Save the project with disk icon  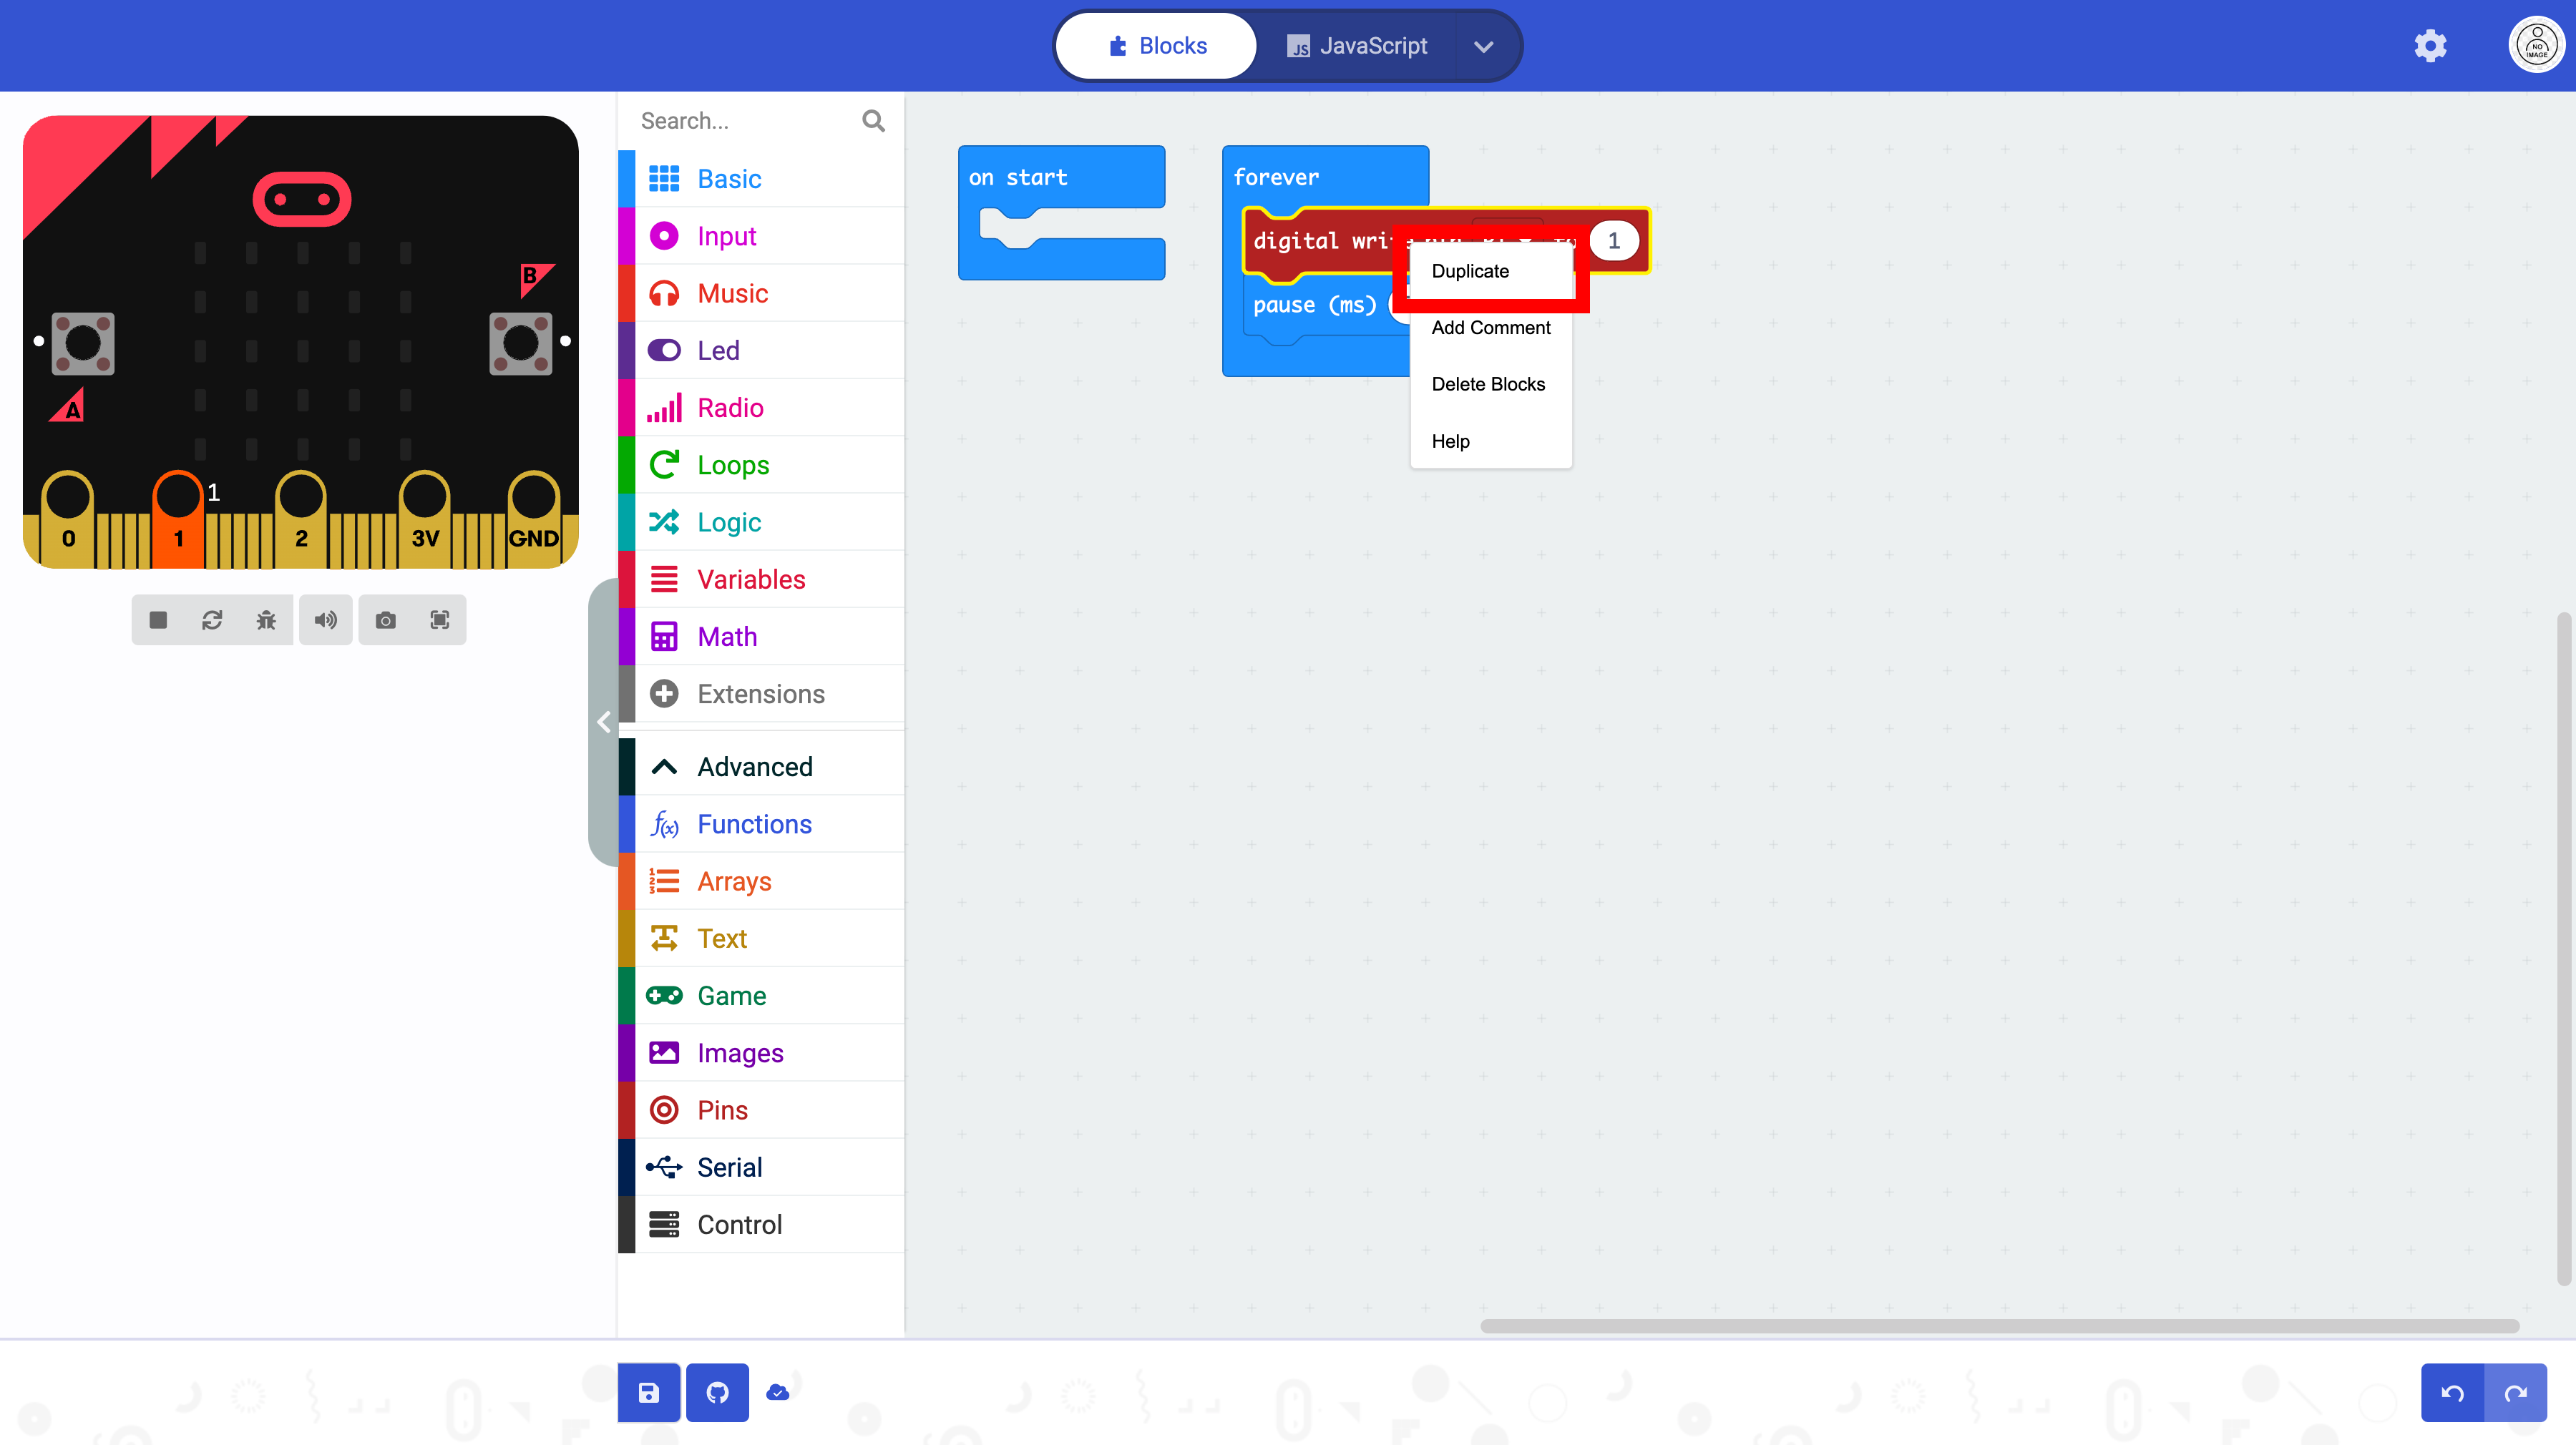pyautogui.click(x=649, y=1392)
